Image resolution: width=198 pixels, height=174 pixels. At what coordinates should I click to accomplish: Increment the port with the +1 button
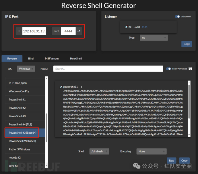pyautogui.click(x=79, y=31)
